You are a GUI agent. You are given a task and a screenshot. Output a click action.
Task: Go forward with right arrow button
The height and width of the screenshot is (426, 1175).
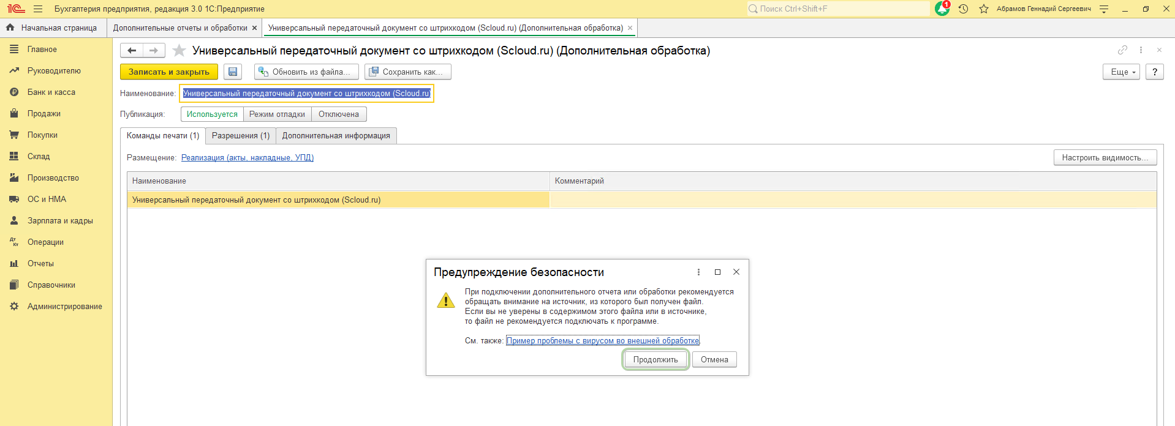154,51
